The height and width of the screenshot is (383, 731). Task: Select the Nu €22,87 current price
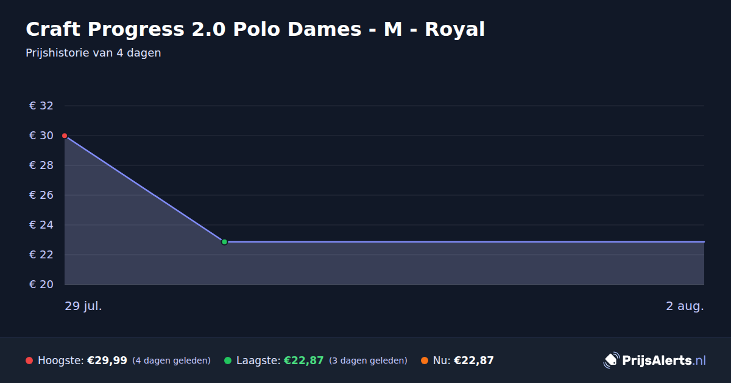pos(474,361)
